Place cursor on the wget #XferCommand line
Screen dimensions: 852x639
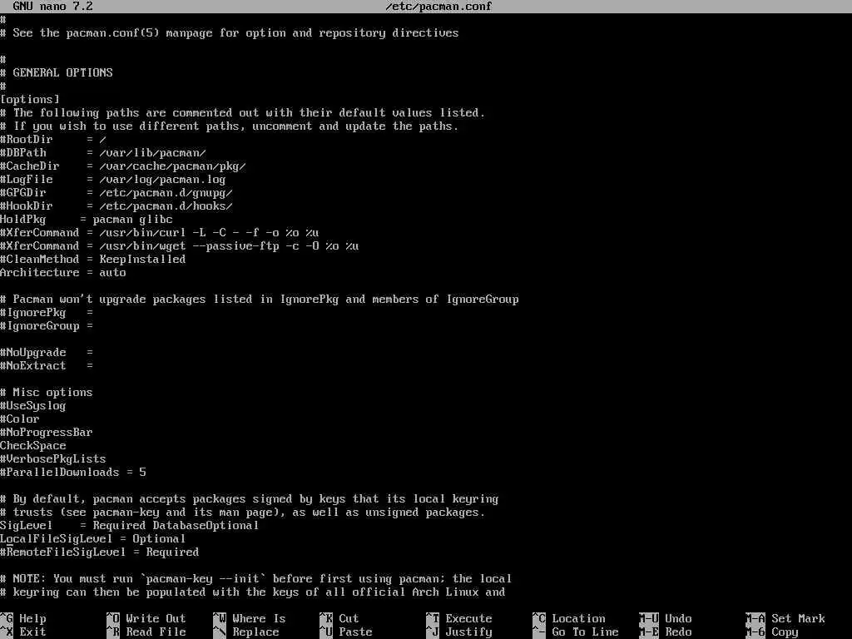[x=180, y=246]
